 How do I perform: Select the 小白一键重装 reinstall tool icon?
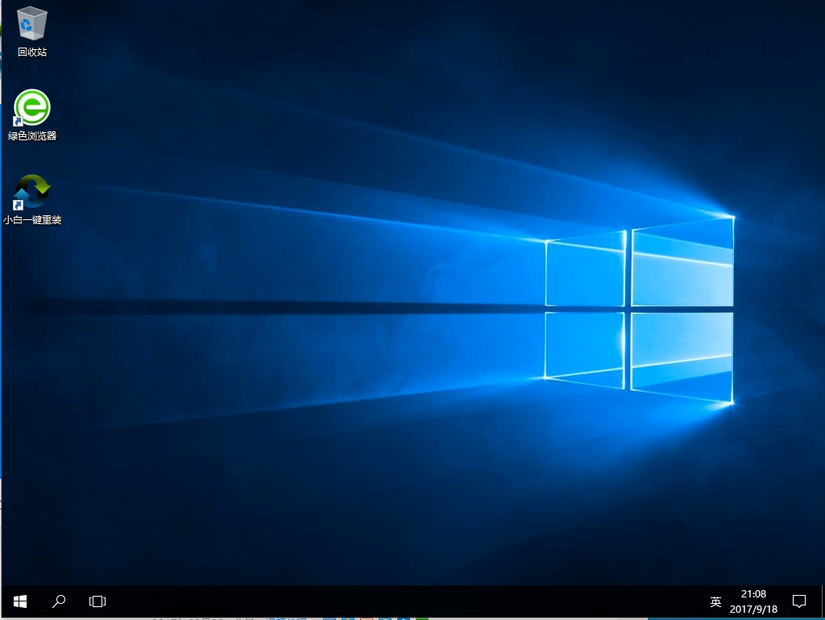32,191
